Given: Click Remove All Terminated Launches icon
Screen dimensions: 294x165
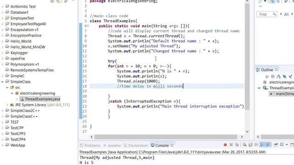Looking at the screenshot, I should (237, 145).
